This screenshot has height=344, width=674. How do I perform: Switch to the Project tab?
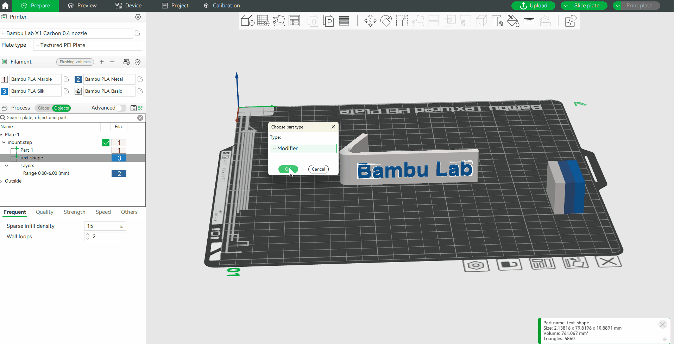coord(175,6)
